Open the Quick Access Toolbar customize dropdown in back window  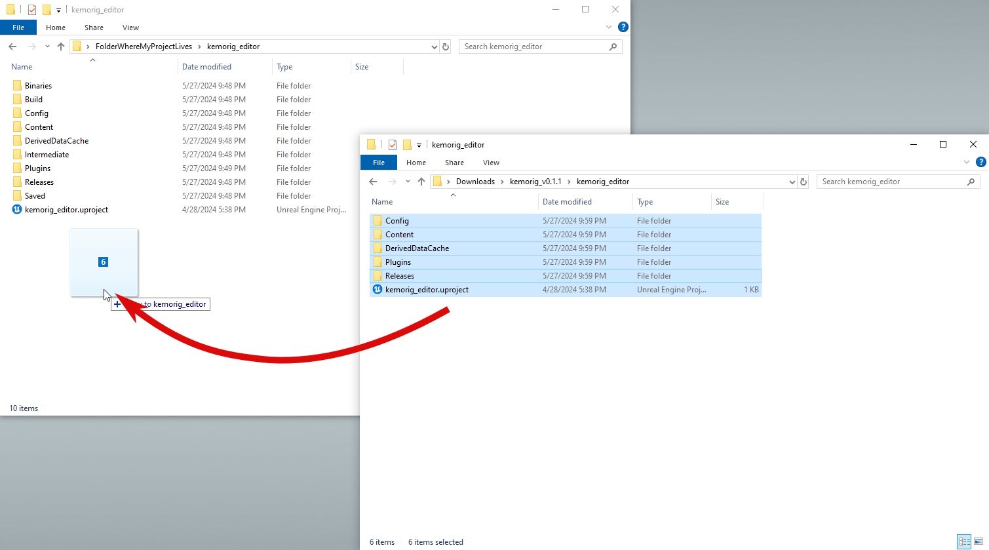click(x=58, y=10)
